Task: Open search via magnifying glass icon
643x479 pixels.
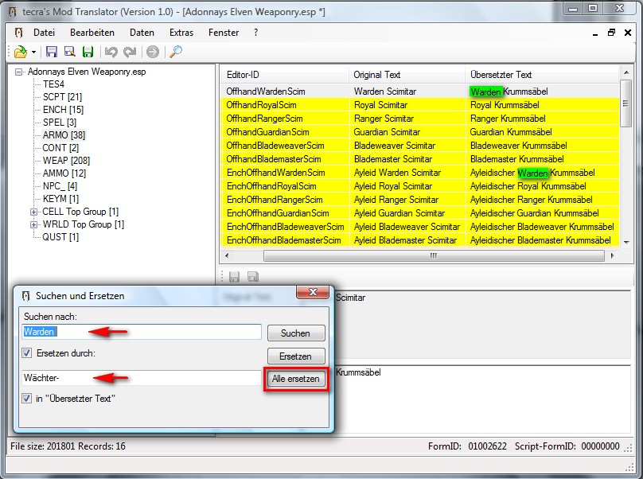Action: [x=176, y=52]
